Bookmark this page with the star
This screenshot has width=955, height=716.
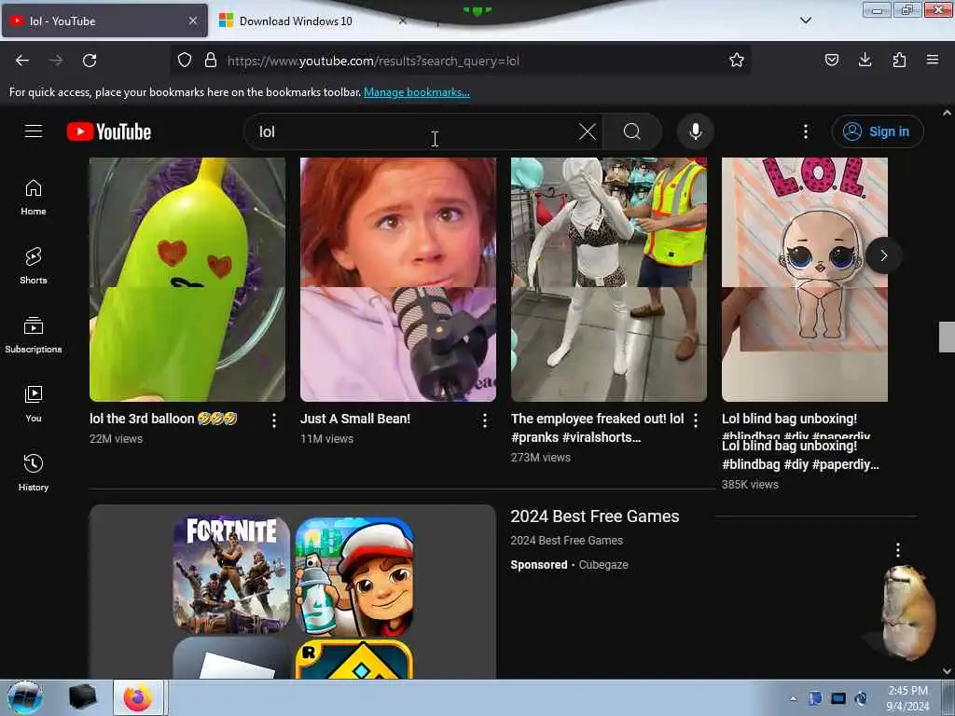pos(737,61)
